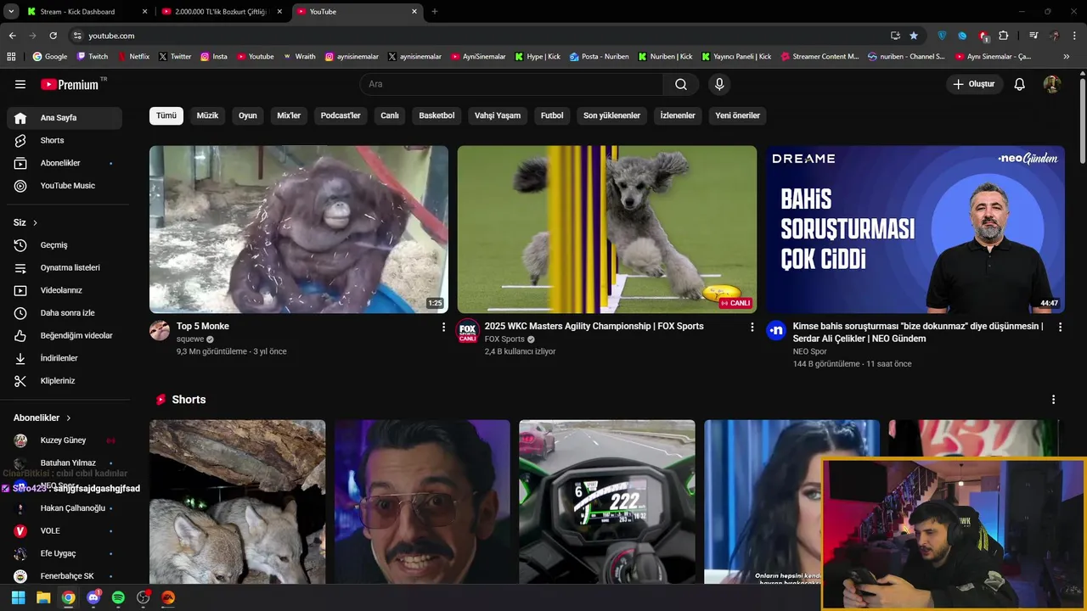Select the Tümü filter chip
This screenshot has width=1087, height=611.
tap(166, 115)
